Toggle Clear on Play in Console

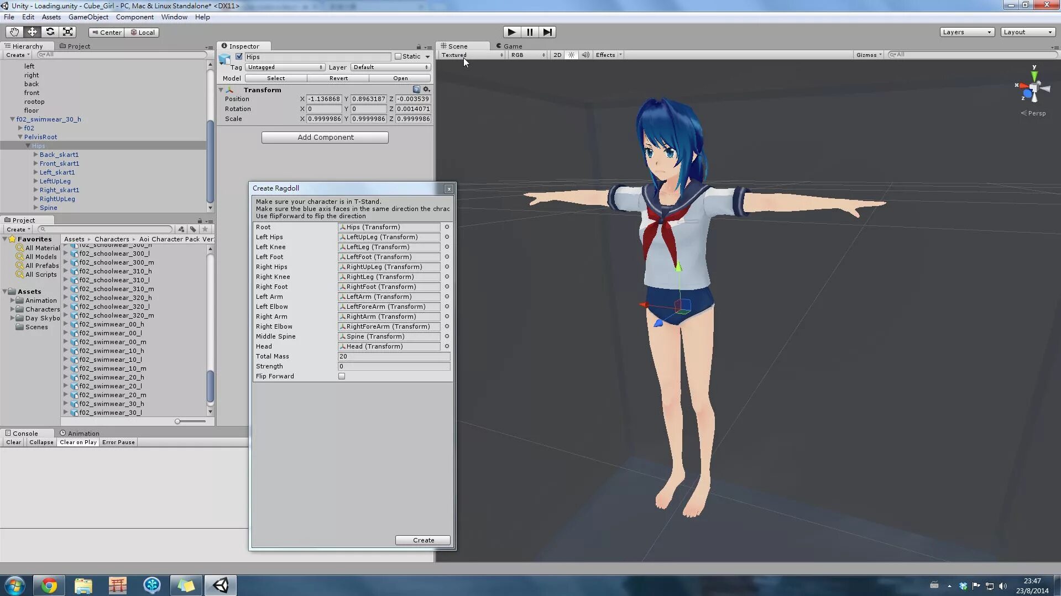[78, 442]
